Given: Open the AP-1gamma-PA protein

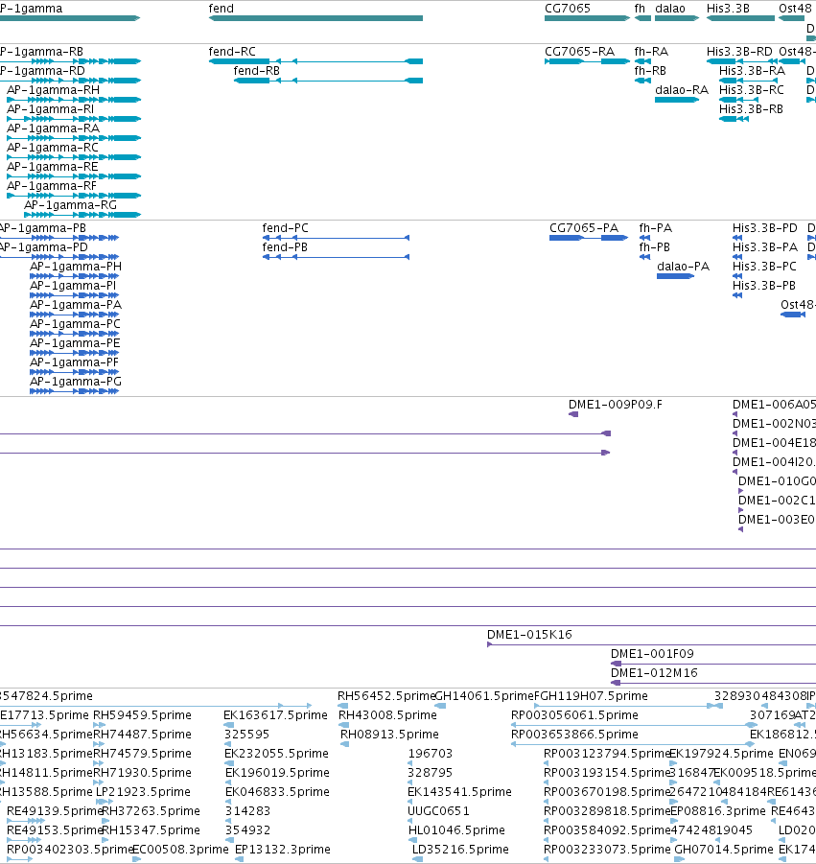Looking at the screenshot, I should pyautogui.click(x=75, y=315).
